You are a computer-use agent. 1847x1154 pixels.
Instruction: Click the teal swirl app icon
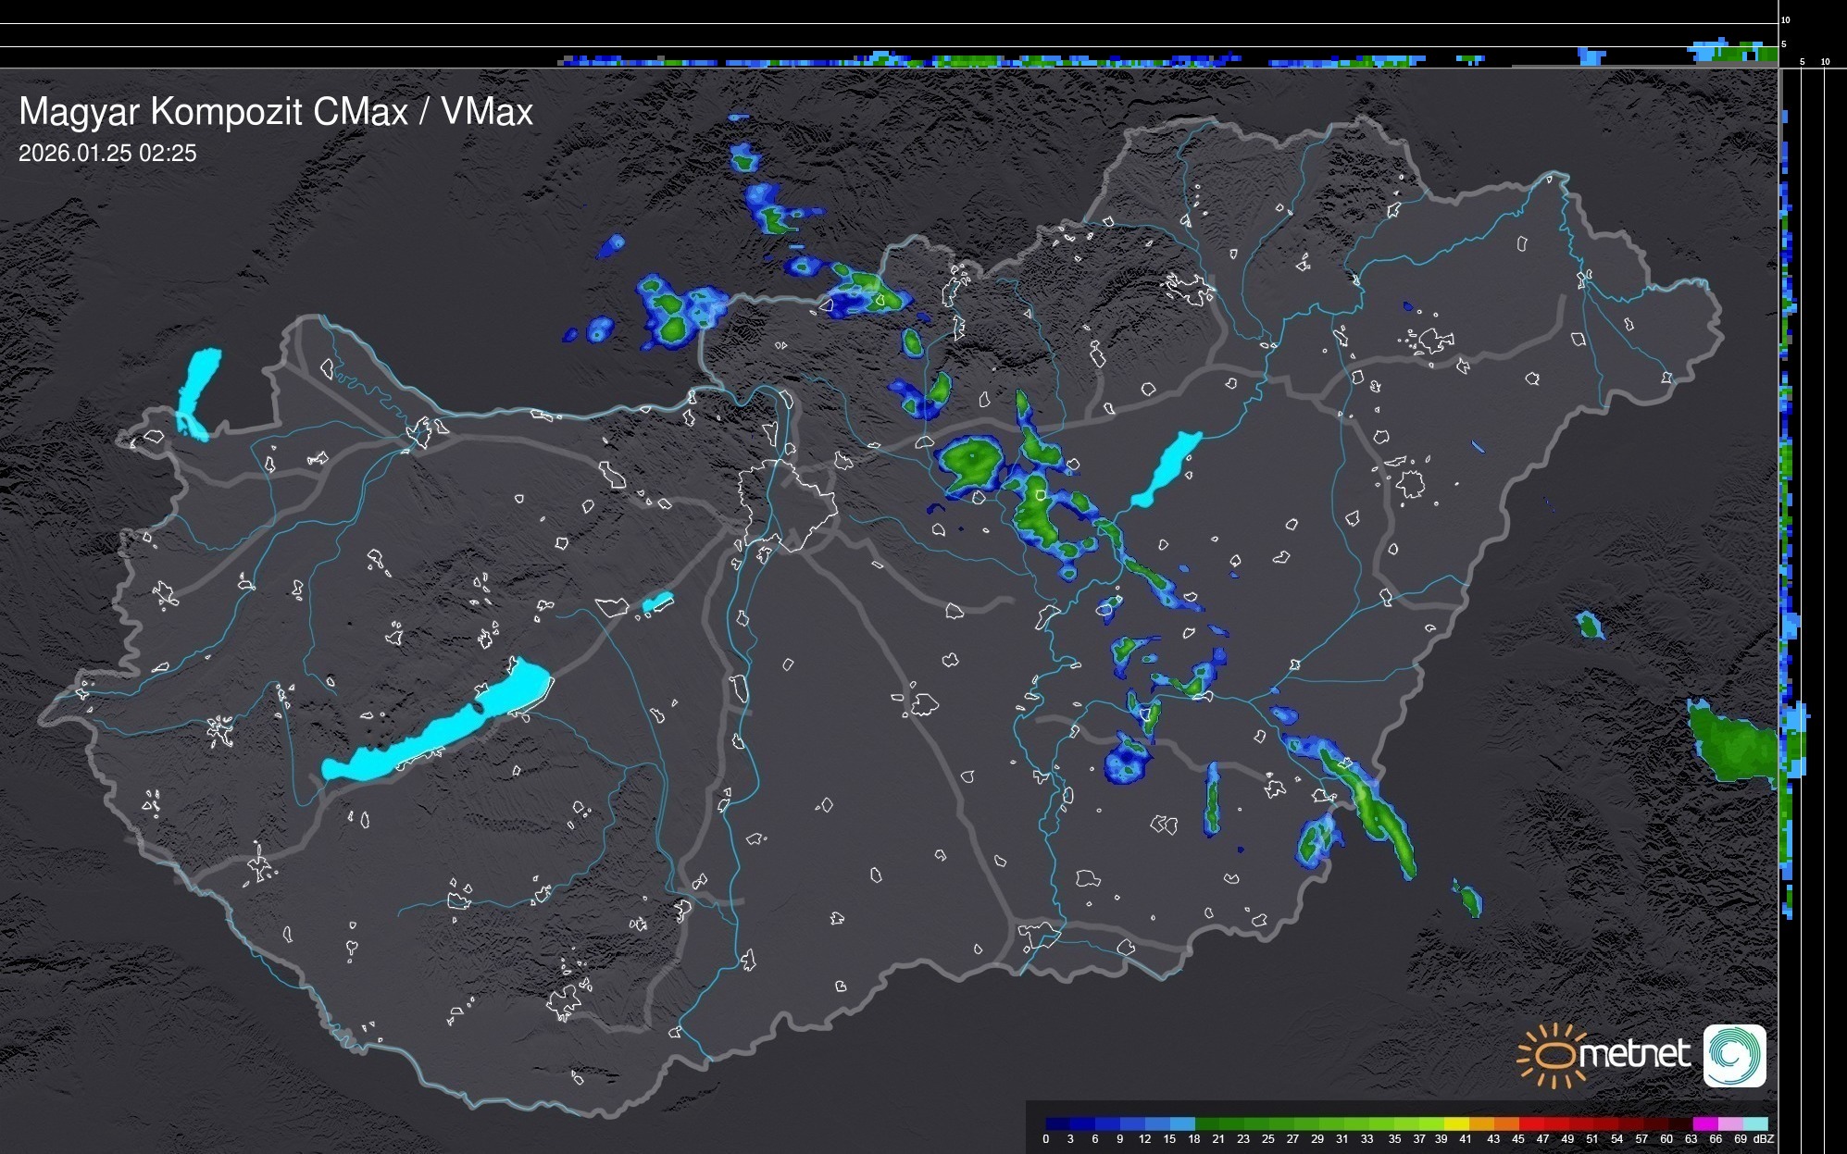pos(1734,1055)
